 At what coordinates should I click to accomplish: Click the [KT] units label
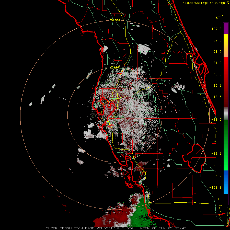point(218,18)
